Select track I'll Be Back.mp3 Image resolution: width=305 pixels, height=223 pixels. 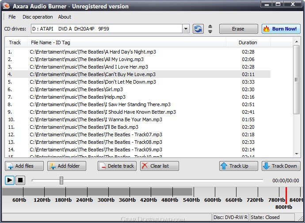point(139,127)
